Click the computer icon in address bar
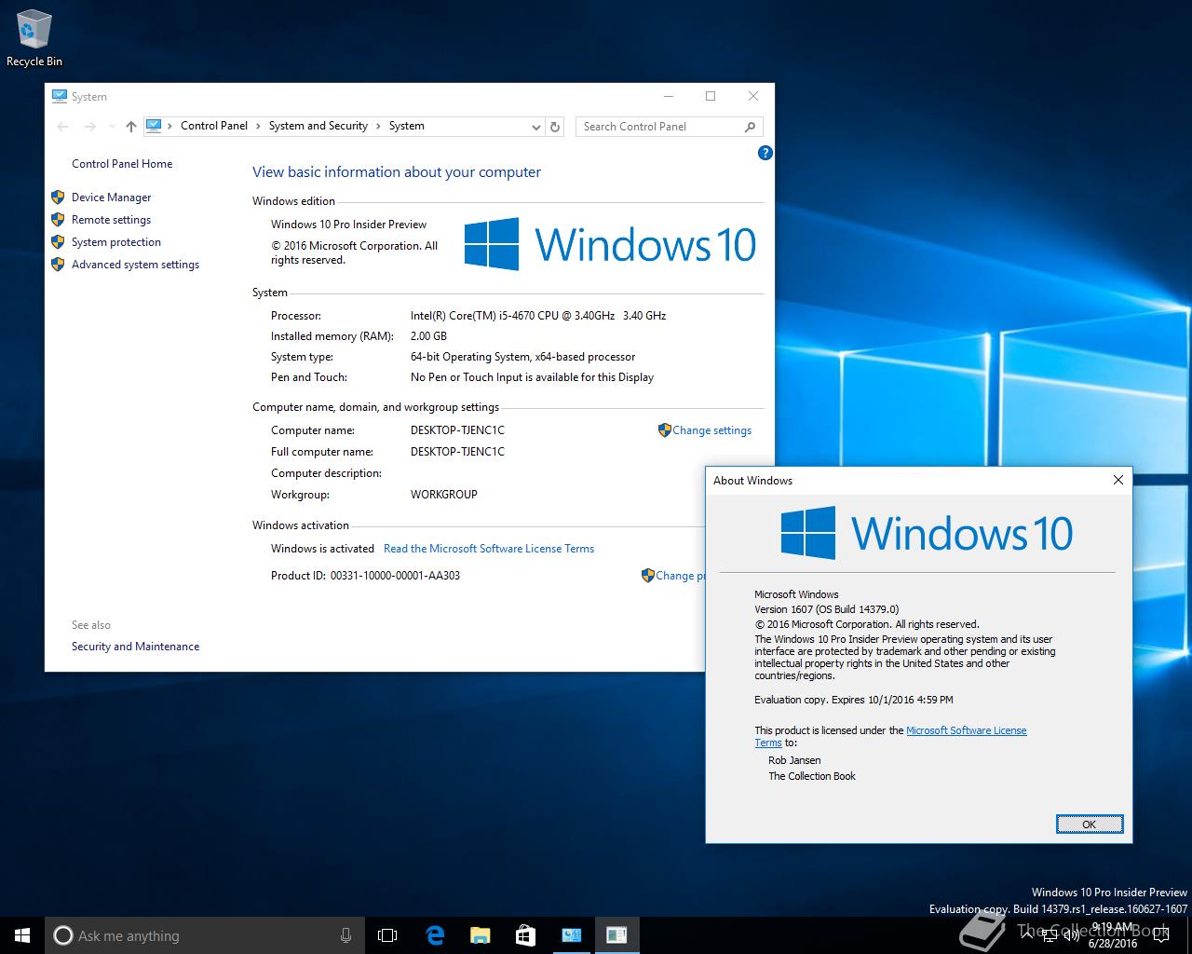 (x=154, y=126)
